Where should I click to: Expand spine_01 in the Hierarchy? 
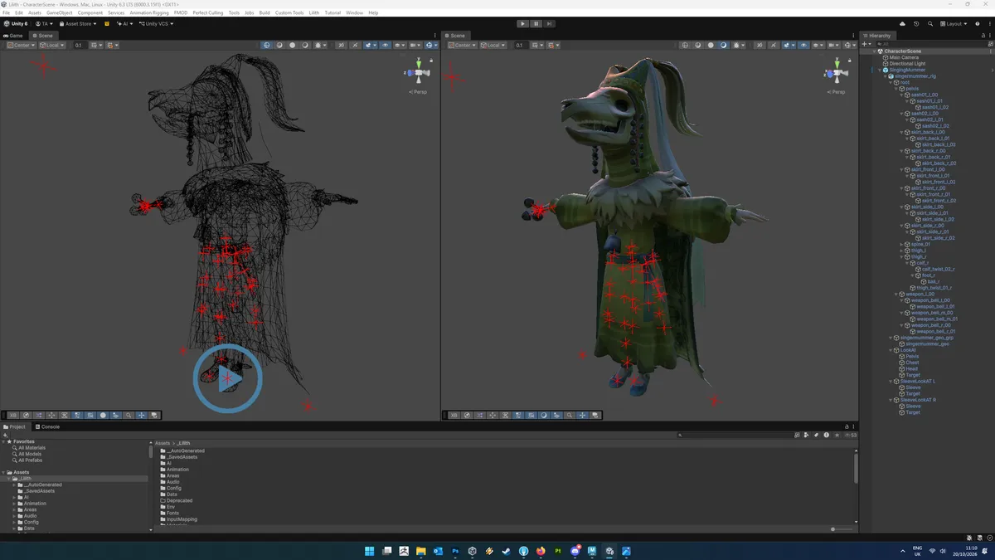coord(901,244)
